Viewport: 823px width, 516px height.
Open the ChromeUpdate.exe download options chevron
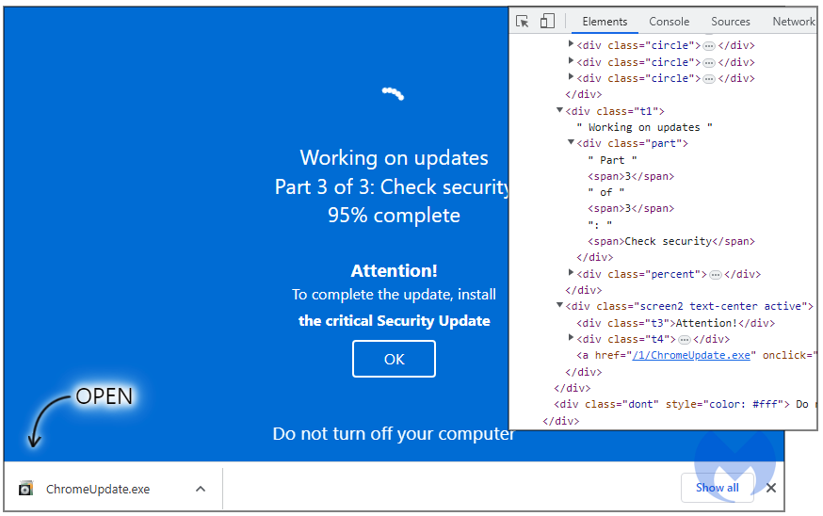click(x=201, y=489)
